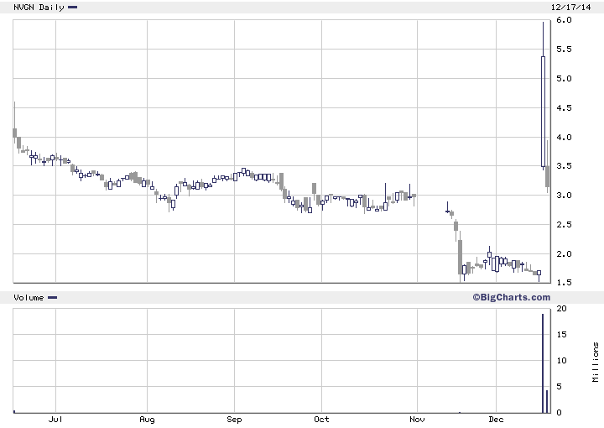Click the Aug month label on the axis
The height and width of the screenshot is (428, 604).
pyautogui.click(x=147, y=420)
